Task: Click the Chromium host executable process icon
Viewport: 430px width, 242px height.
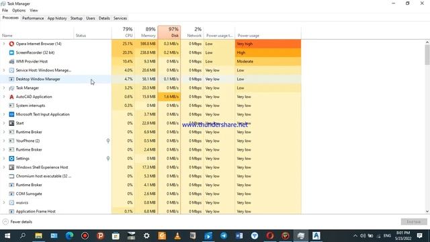Action: point(11,176)
